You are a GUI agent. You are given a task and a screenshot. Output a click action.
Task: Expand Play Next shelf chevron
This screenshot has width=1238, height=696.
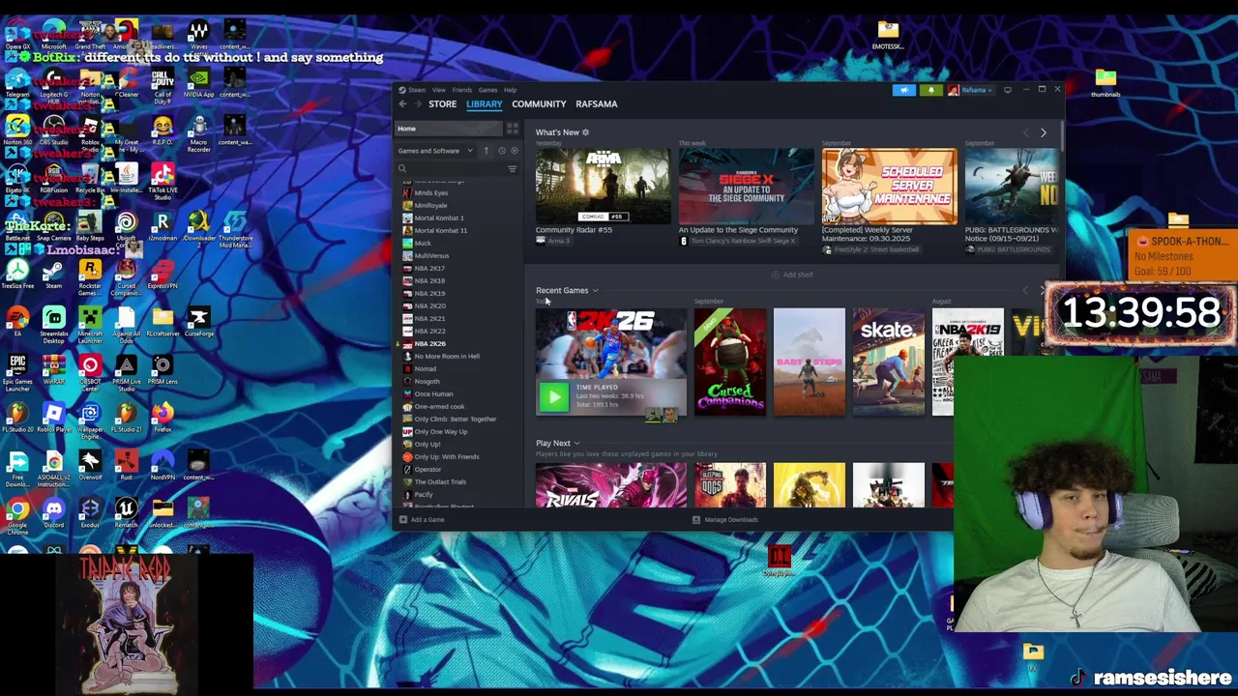(x=576, y=444)
